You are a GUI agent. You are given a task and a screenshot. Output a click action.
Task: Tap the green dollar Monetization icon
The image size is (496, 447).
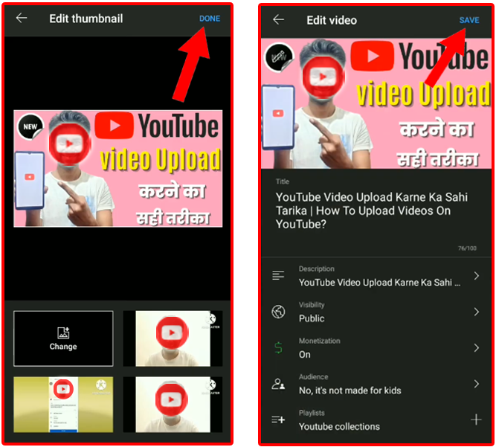point(278,347)
